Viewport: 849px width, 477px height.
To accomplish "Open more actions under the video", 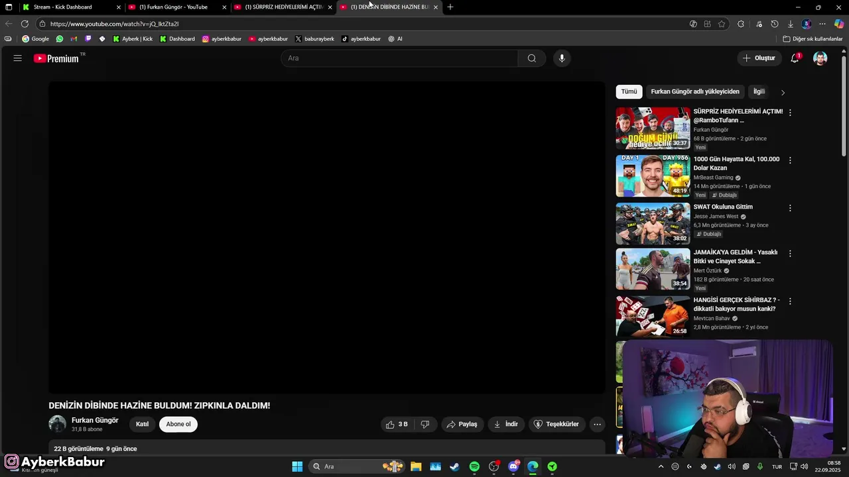I will [597, 424].
